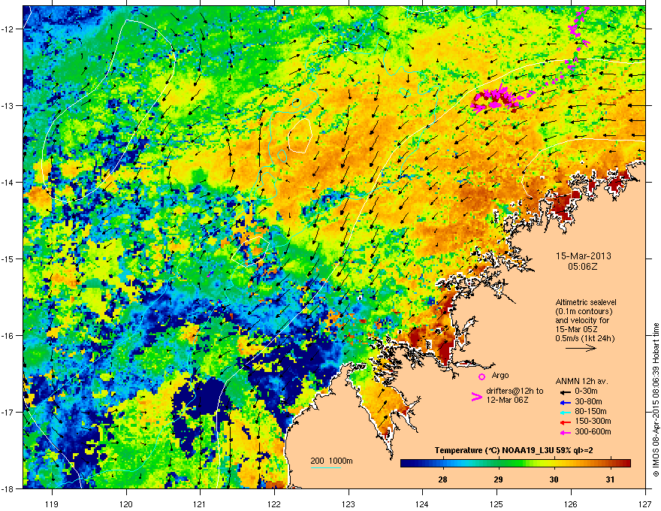Click the 28 label under the color bar
The width and height of the screenshot is (661, 511).
point(442,479)
